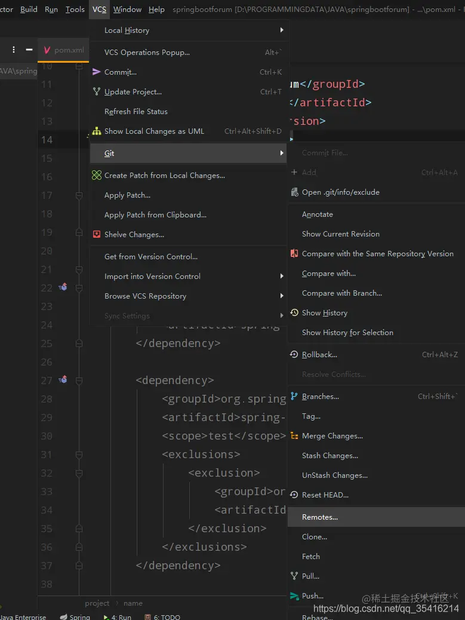This screenshot has width=465, height=620.
Task: Click the Open .git/info/exclude file icon
Action: coord(294,192)
